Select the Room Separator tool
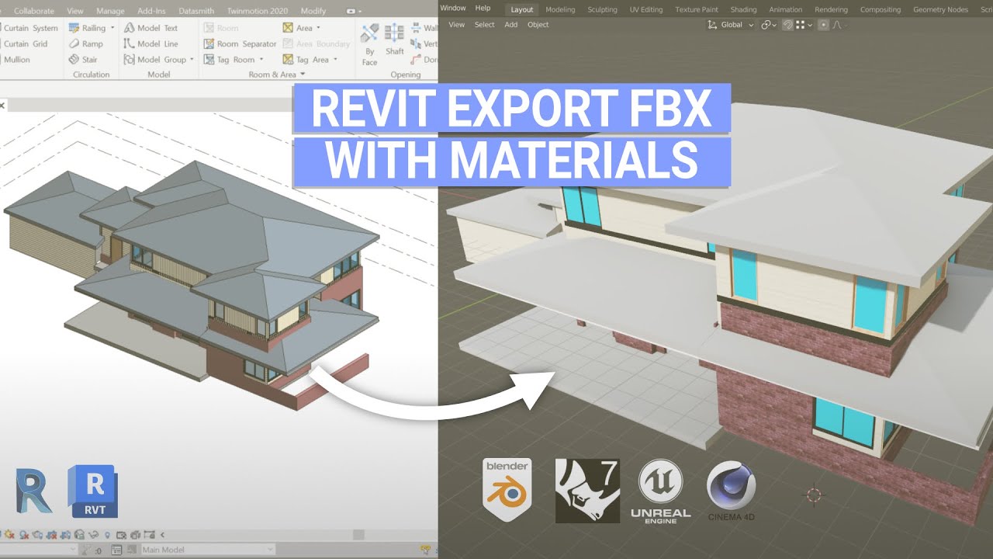This screenshot has width=993, height=559. pos(240,44)
